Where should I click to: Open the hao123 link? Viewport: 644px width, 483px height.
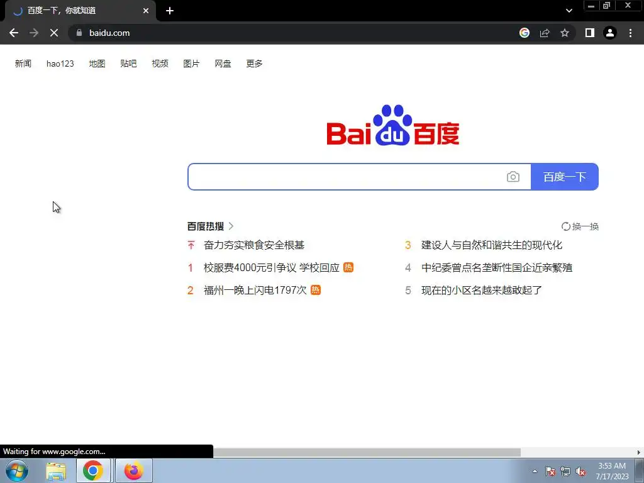60,64
